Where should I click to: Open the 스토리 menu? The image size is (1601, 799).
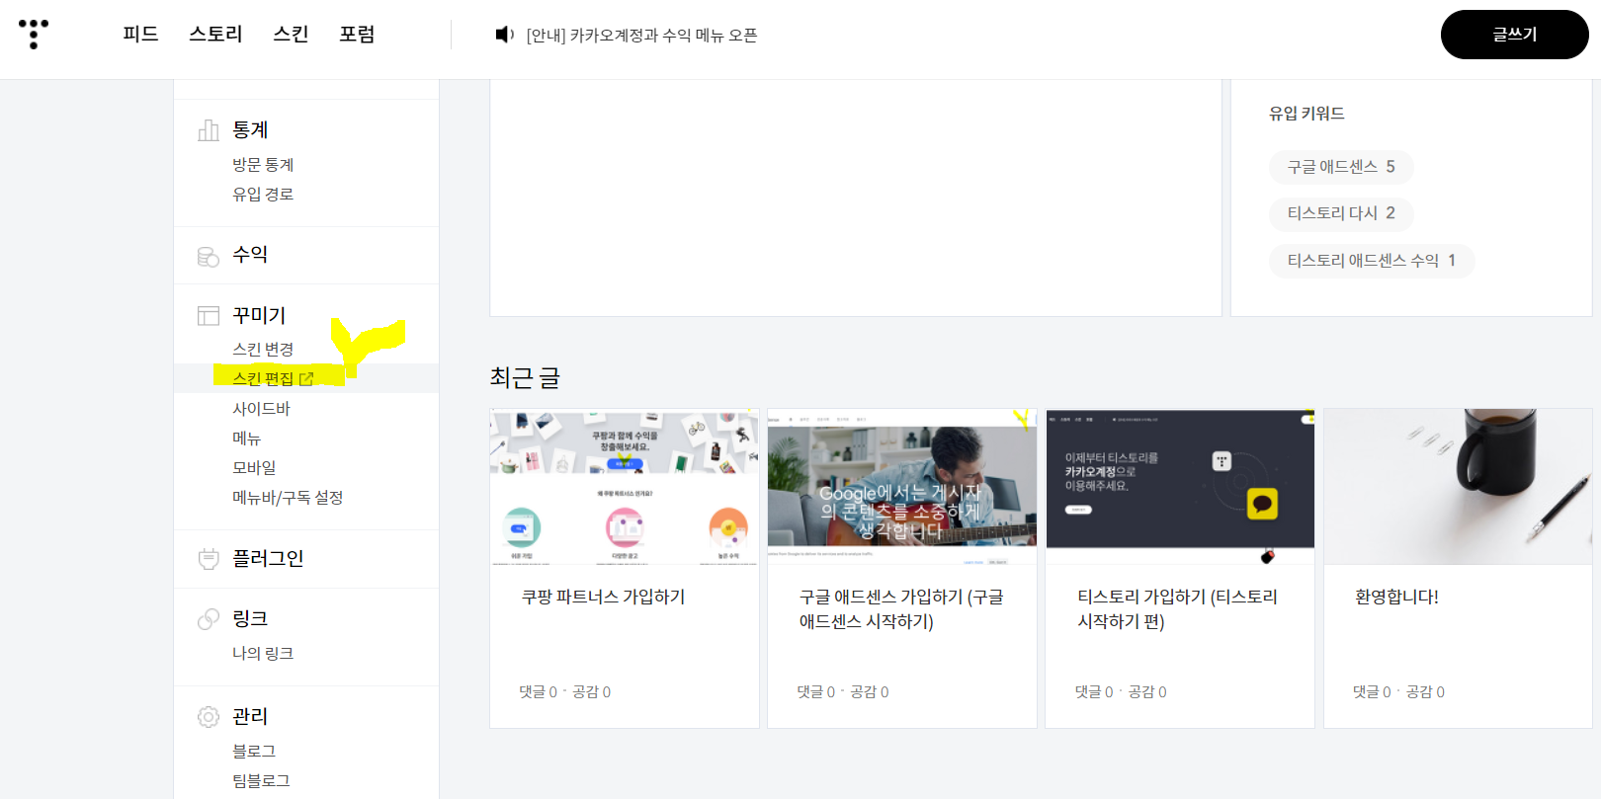[x=215, y=35]
